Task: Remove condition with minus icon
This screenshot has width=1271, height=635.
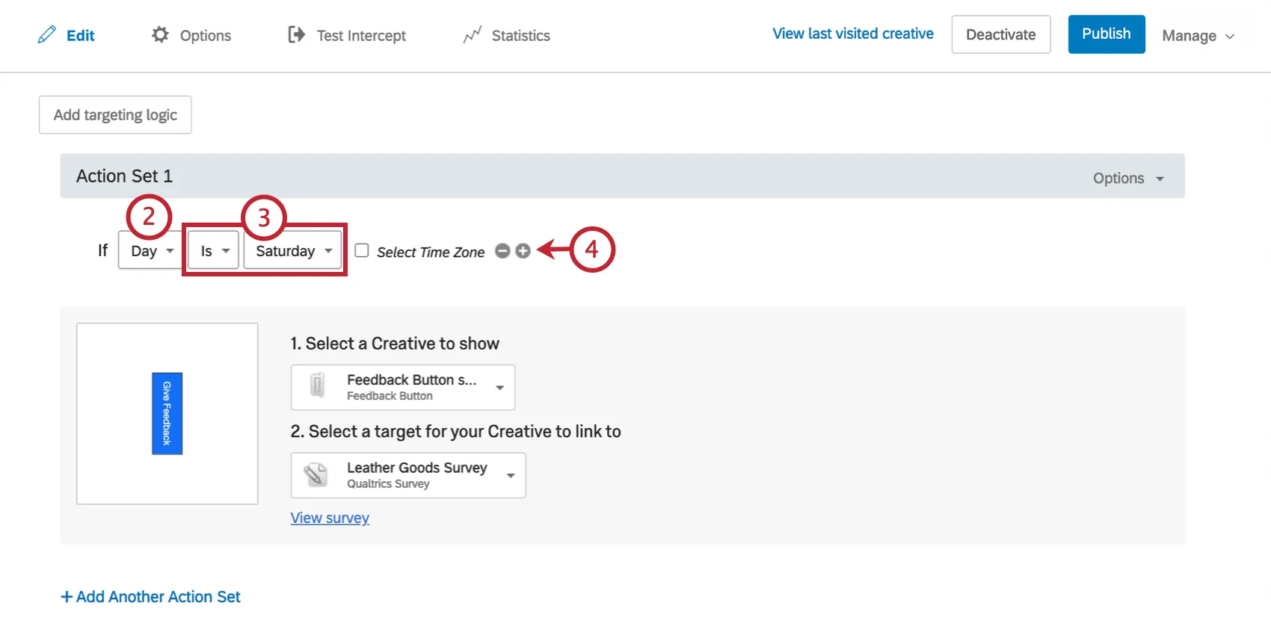Action: [502, 251]
